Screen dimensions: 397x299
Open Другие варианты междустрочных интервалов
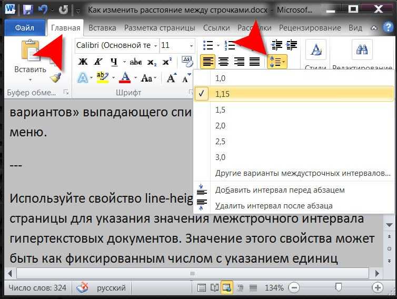pos(294,173)
